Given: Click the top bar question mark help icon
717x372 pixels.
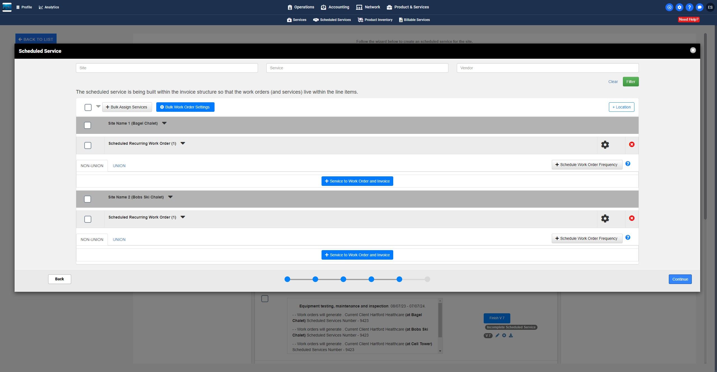Looking at the screenshot, I should (689, 7).
